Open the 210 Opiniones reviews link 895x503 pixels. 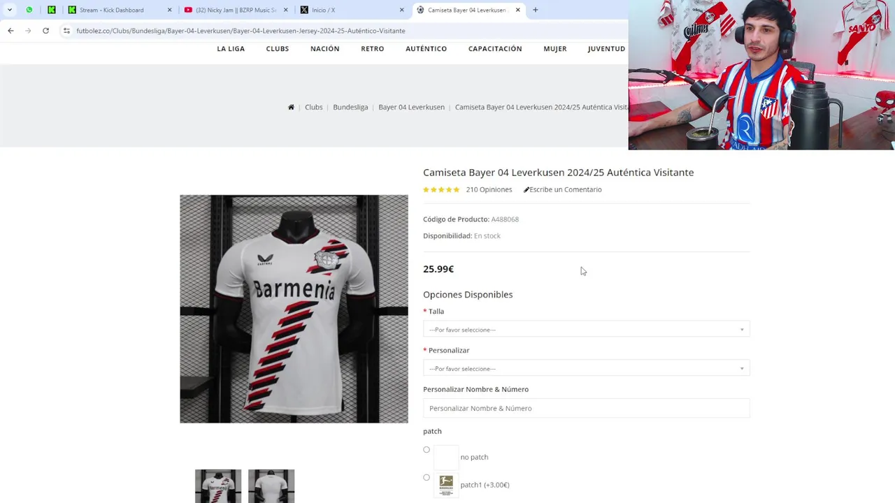489,189
